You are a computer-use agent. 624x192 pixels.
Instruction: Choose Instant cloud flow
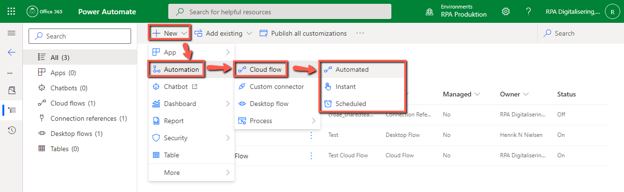coord(363,86)
